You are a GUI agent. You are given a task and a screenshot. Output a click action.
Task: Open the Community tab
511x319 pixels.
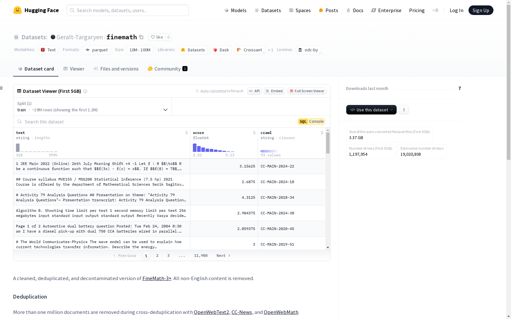[x=167, y=69]
